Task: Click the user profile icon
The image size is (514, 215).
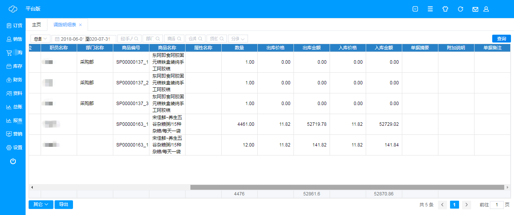Action: pos(486,9)
